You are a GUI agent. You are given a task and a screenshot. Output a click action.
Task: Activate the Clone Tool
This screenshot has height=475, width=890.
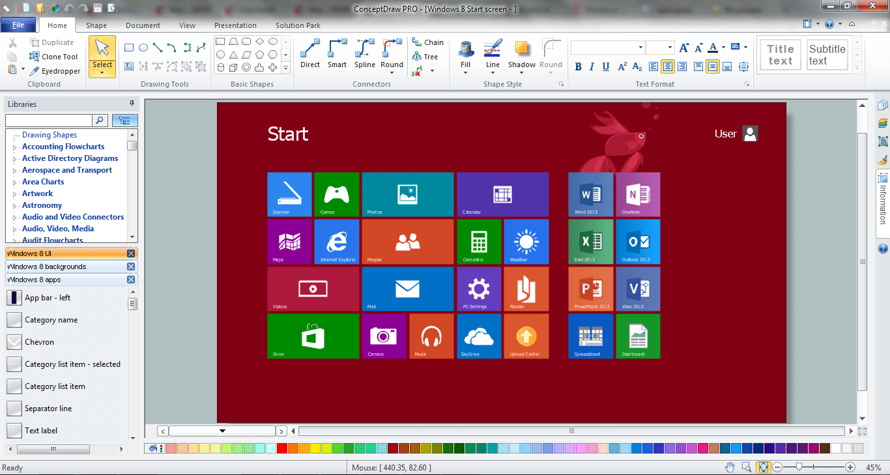(53, 57)
